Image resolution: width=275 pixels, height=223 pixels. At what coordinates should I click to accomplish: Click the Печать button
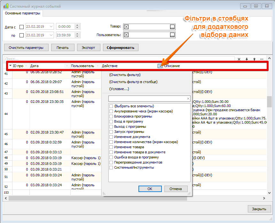(x=63, y=48)
